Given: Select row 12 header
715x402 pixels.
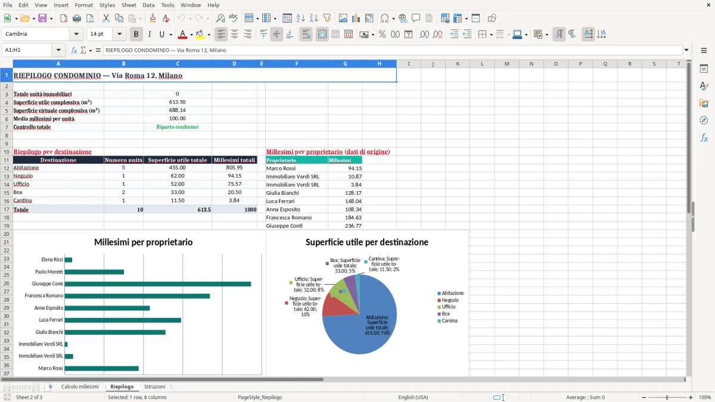Looking at the screenshot, I should (x=7, y=168).
